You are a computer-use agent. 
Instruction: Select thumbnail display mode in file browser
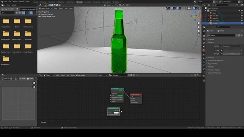point(24,13)
